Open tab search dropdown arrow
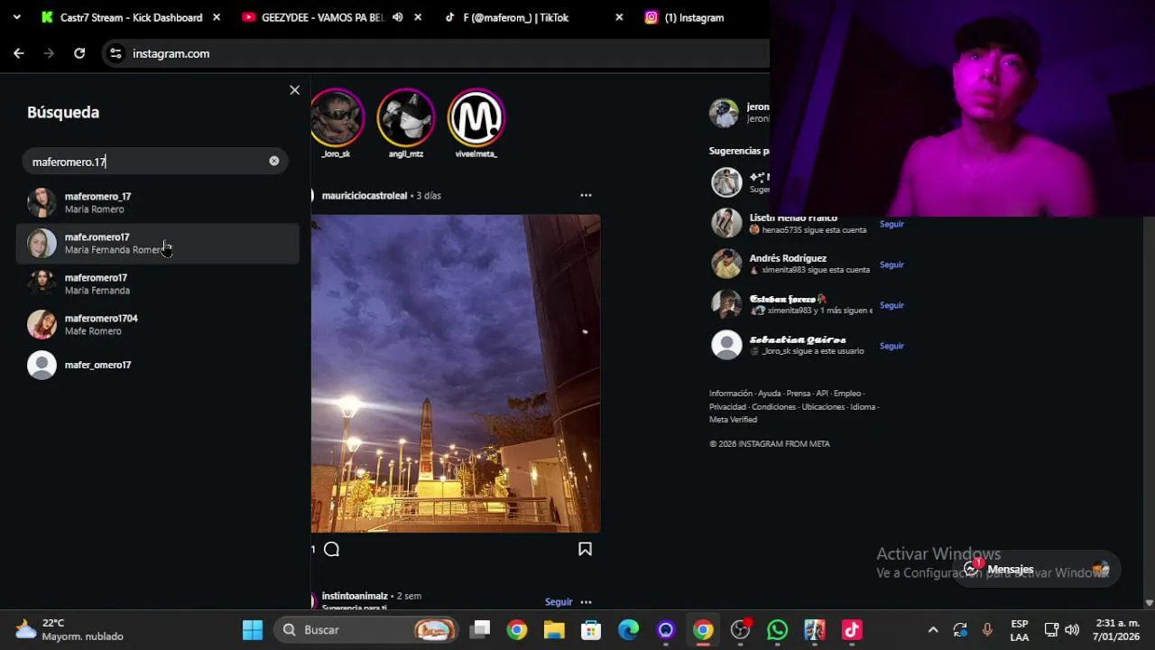The height and width of the screenshot is (650, 1155). point(16,17)
